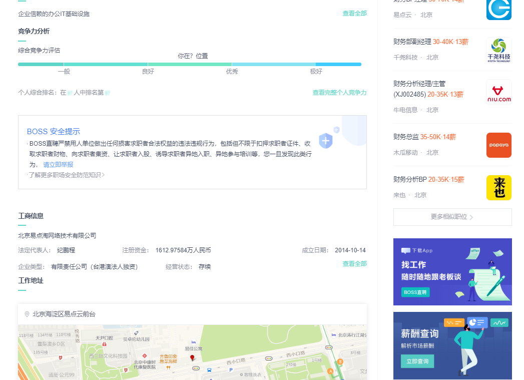Open 财务总监 35-50K job listing
This screenshot has height=380, width=524.
coord(424,137)
